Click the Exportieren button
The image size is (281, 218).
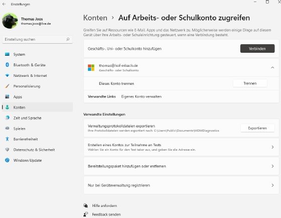257,128
